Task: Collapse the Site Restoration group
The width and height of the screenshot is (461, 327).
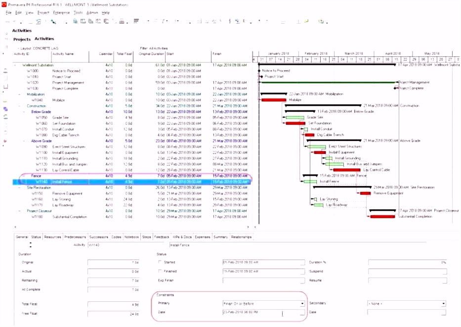Action: point(20,187)
